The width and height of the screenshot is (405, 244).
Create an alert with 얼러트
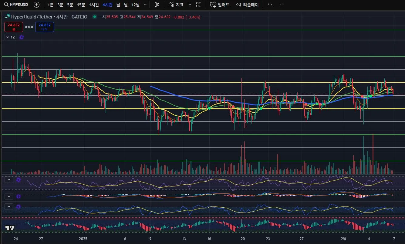click(x=220, y=5)
